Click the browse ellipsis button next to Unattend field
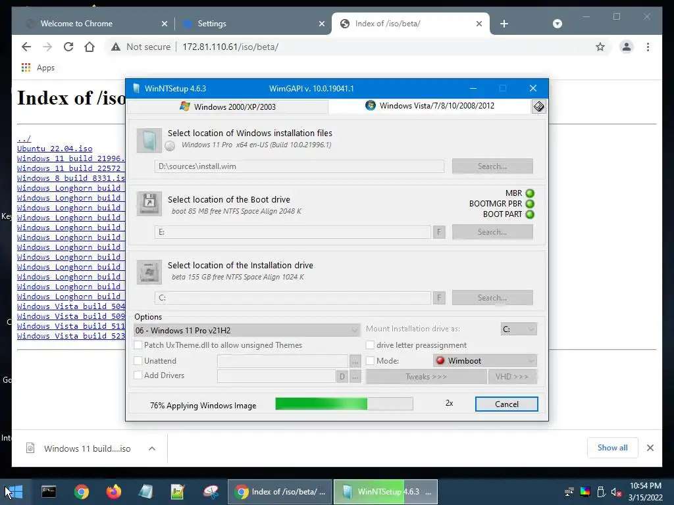This screenshot has height=505, width=674. [x=355, y=361]
